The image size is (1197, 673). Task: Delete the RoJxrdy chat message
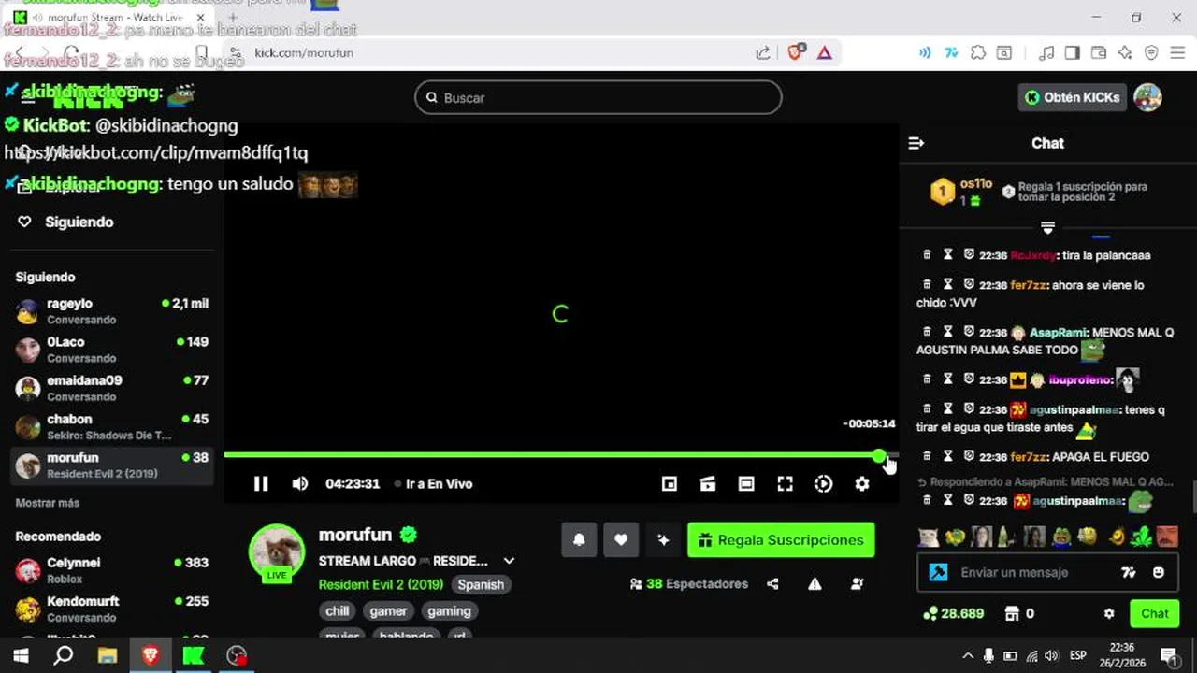[x=927, y=255]
